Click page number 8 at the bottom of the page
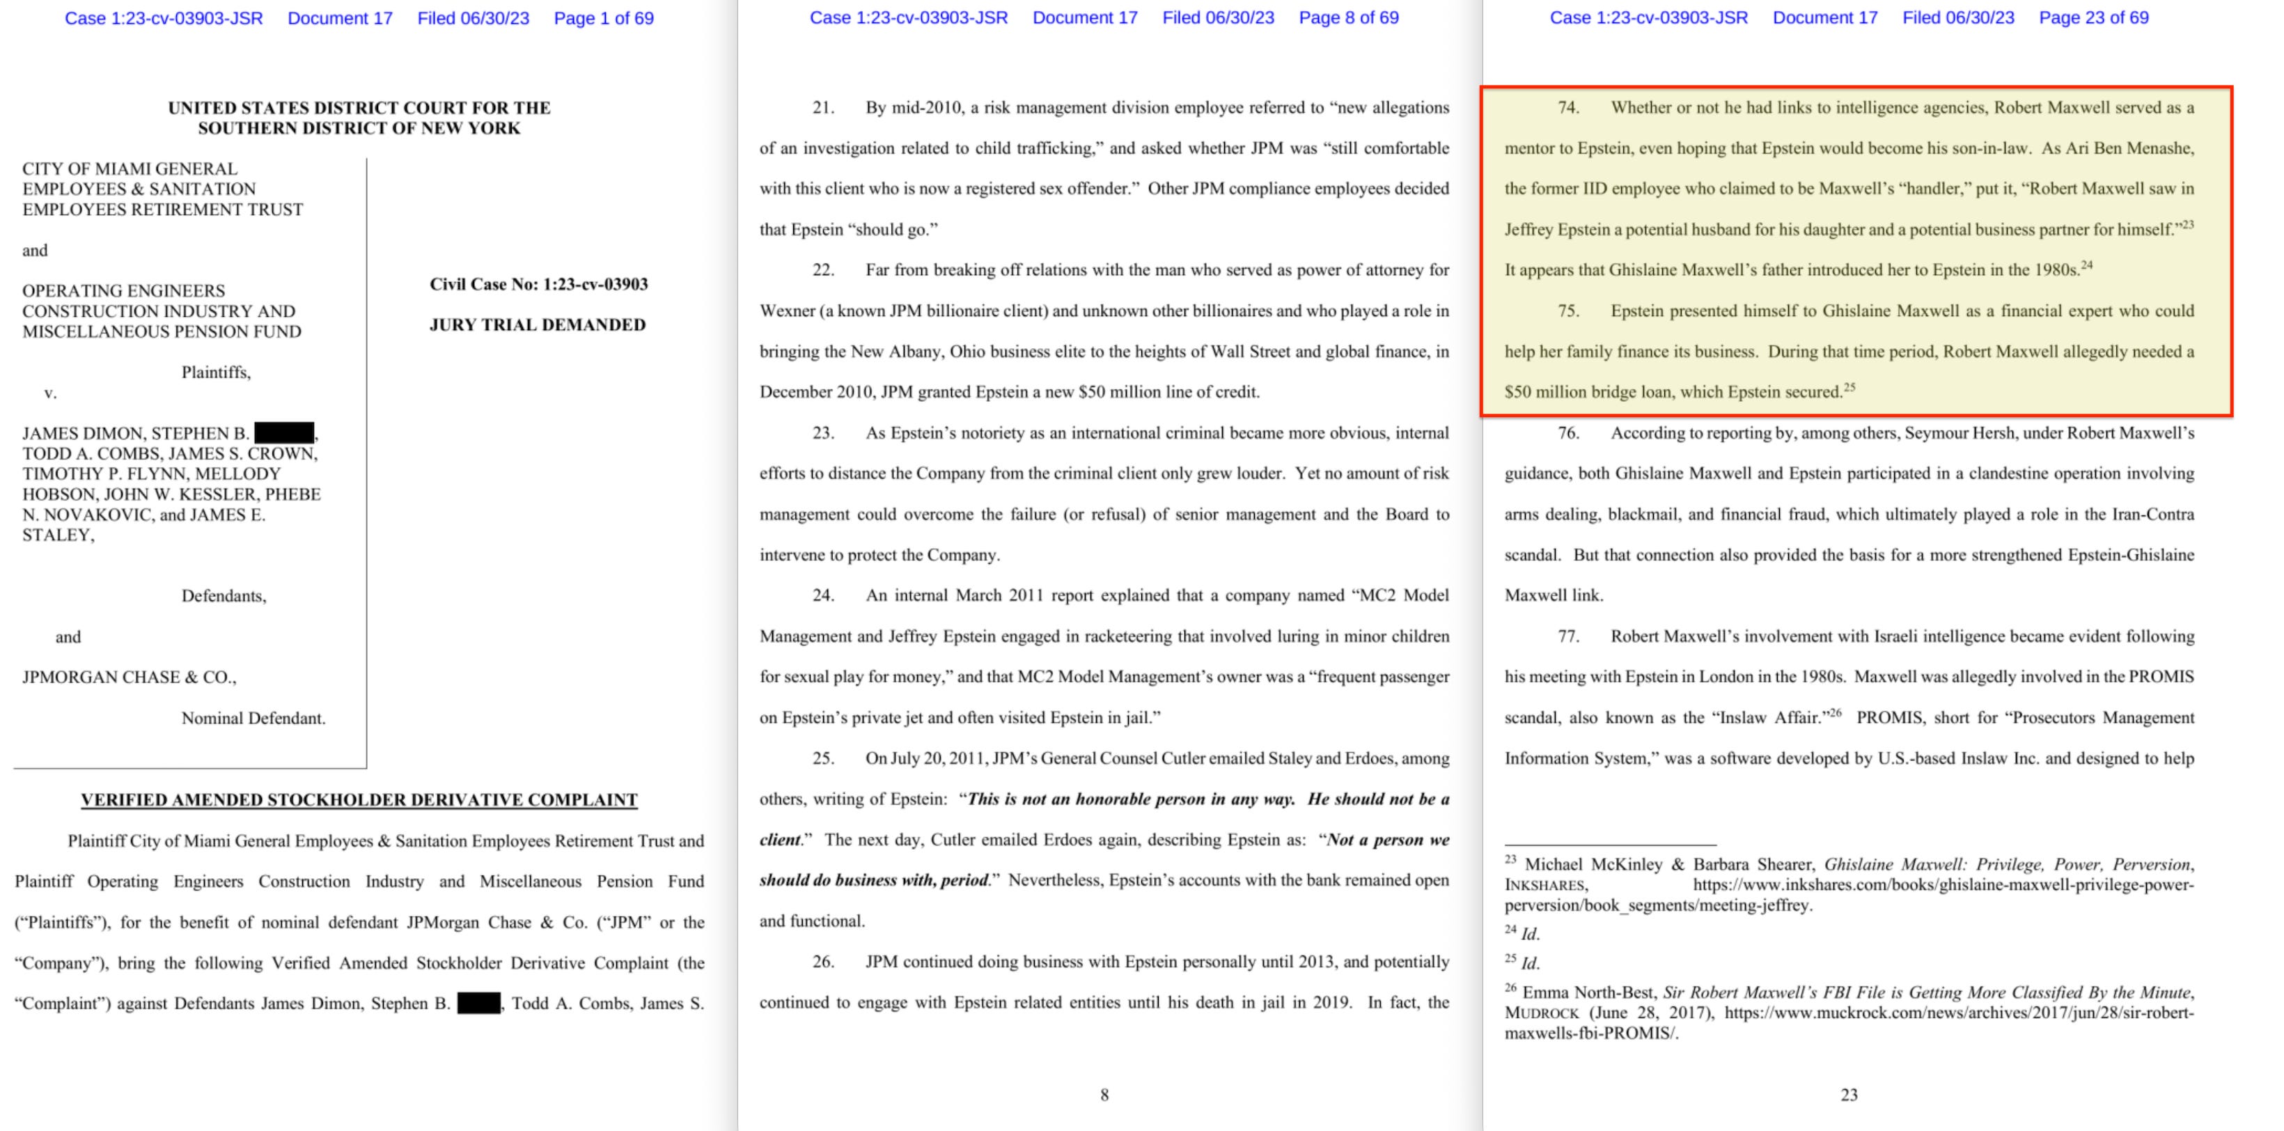The height and width of the screenshot is (1131, 2284). (x=1104, y=1095)
